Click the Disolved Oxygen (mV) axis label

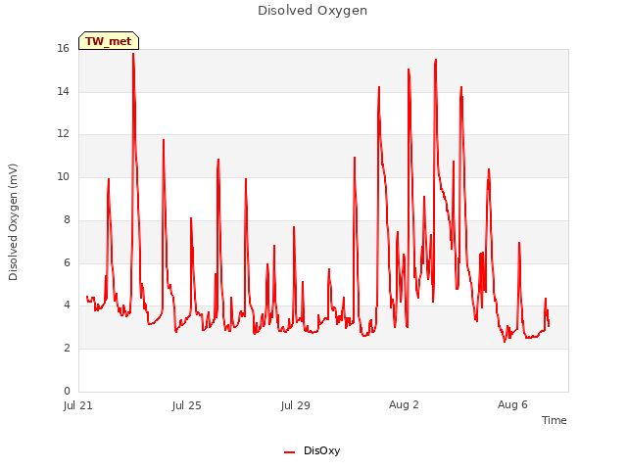point(13,222)
